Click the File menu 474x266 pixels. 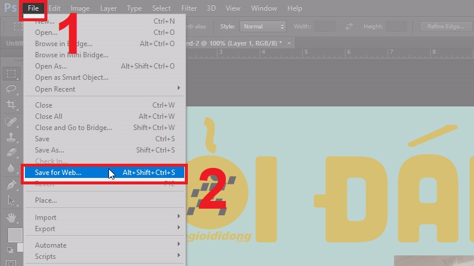[x=33, y=8]
